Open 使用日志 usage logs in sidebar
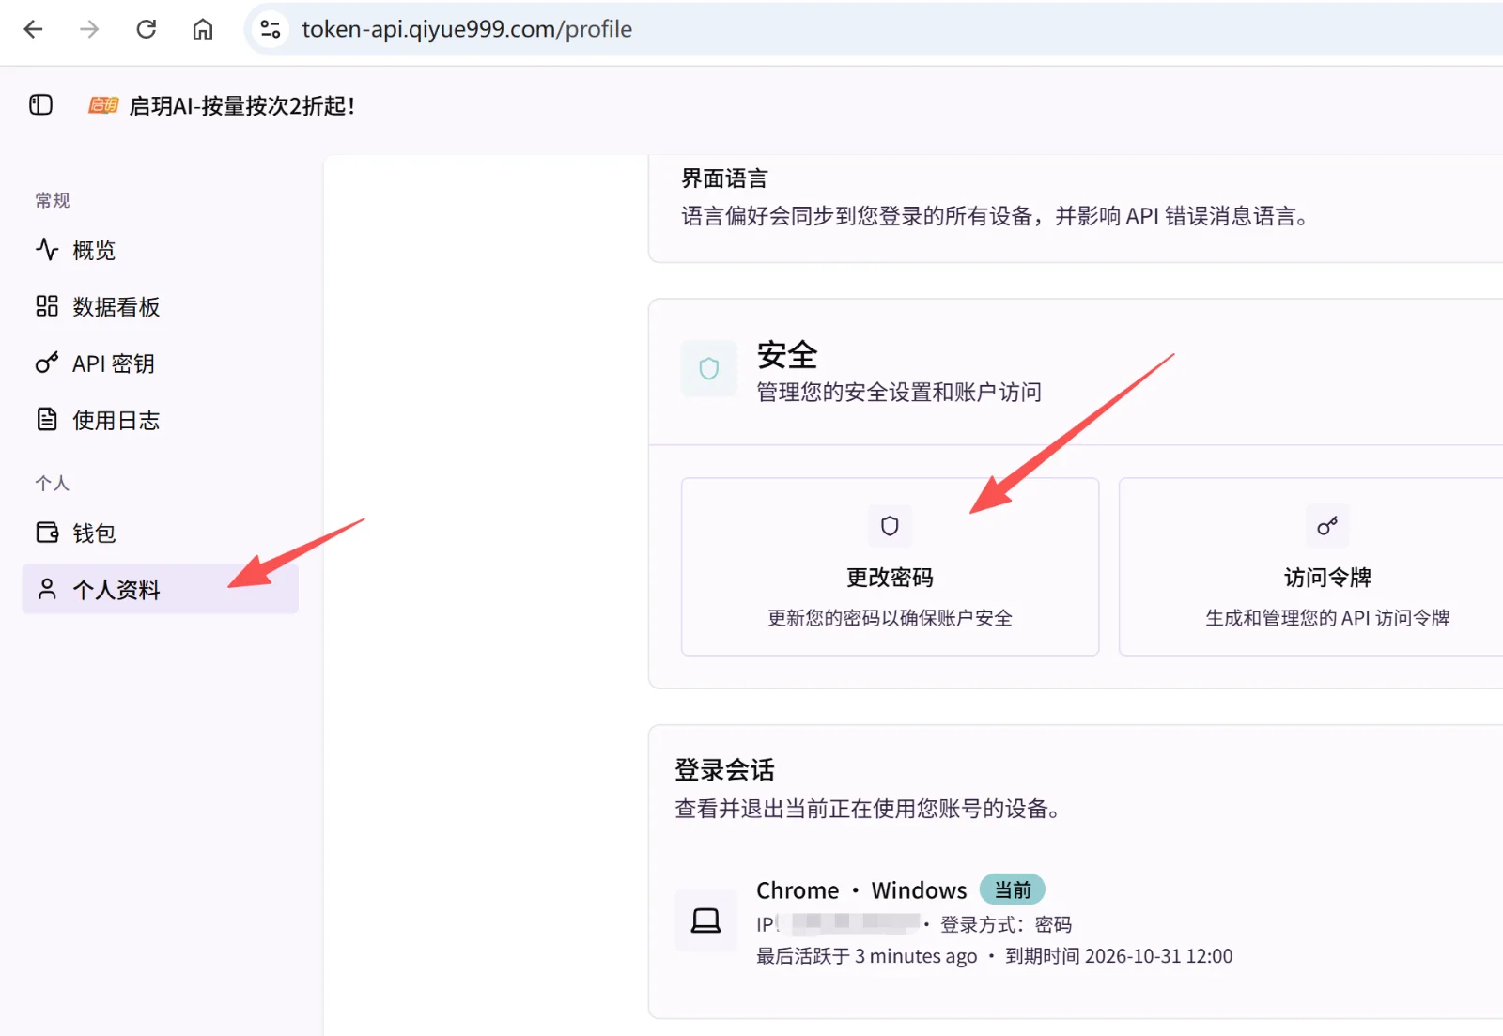The image size is (1503, 1036). coord(160,420)
